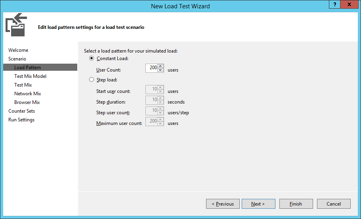Go to the Test Mix page
This screenshot has height=219, width=361.
coord(23,85)
